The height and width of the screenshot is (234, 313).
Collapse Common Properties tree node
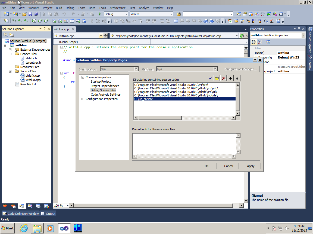coord(83,77)
